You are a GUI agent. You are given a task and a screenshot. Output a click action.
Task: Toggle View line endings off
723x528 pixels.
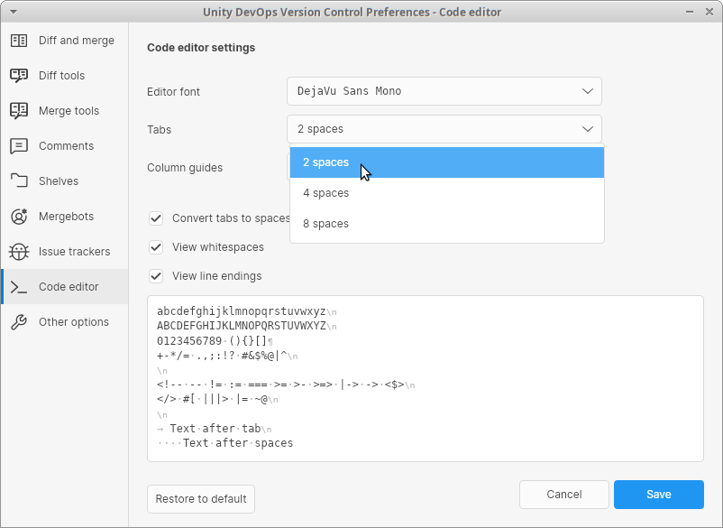pos(156,276)
